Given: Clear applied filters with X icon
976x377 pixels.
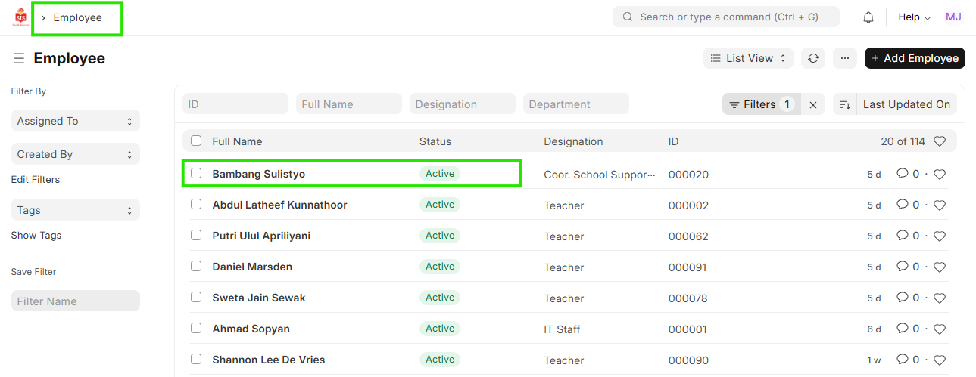Looking at the screenshot, I should click(x=813, y=105).
